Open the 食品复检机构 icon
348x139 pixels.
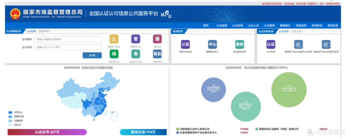pos(239,44)
